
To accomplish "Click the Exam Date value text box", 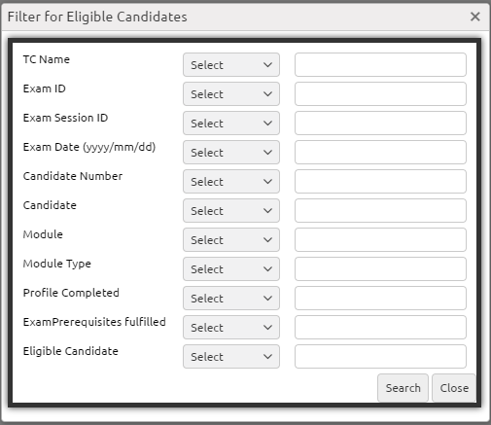I will pos(380,153).
